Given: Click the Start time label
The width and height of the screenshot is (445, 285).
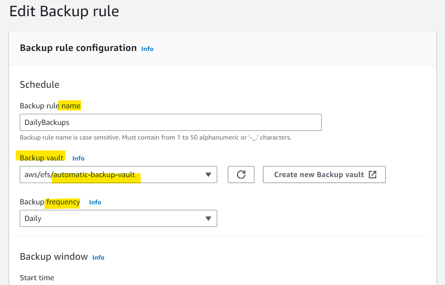Looking at the screenshot, I should point(37,277).
